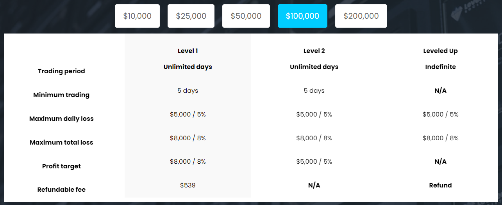This screenshot has height=205, width=502.
Task: Select the Maximum total loss label
Action: pyautogui.click(x=61, y=143)
